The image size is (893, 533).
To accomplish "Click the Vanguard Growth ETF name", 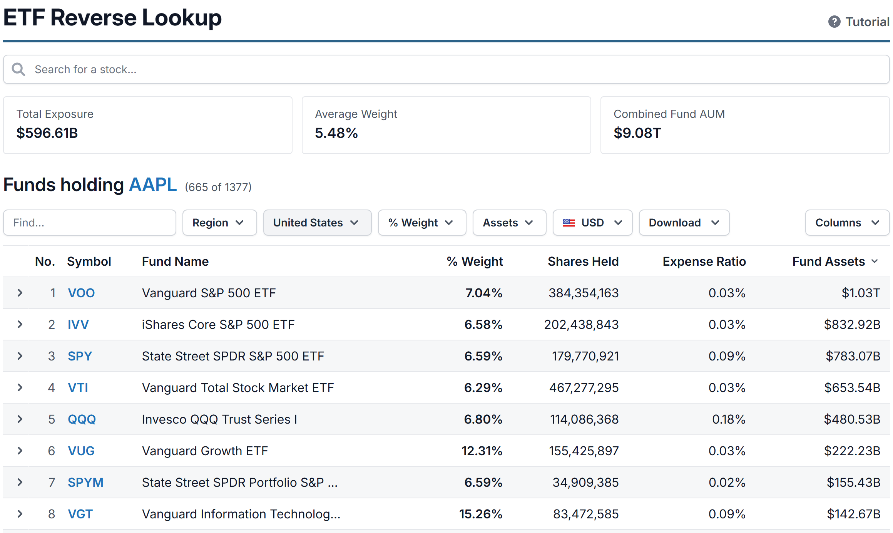I will point(205,451).
